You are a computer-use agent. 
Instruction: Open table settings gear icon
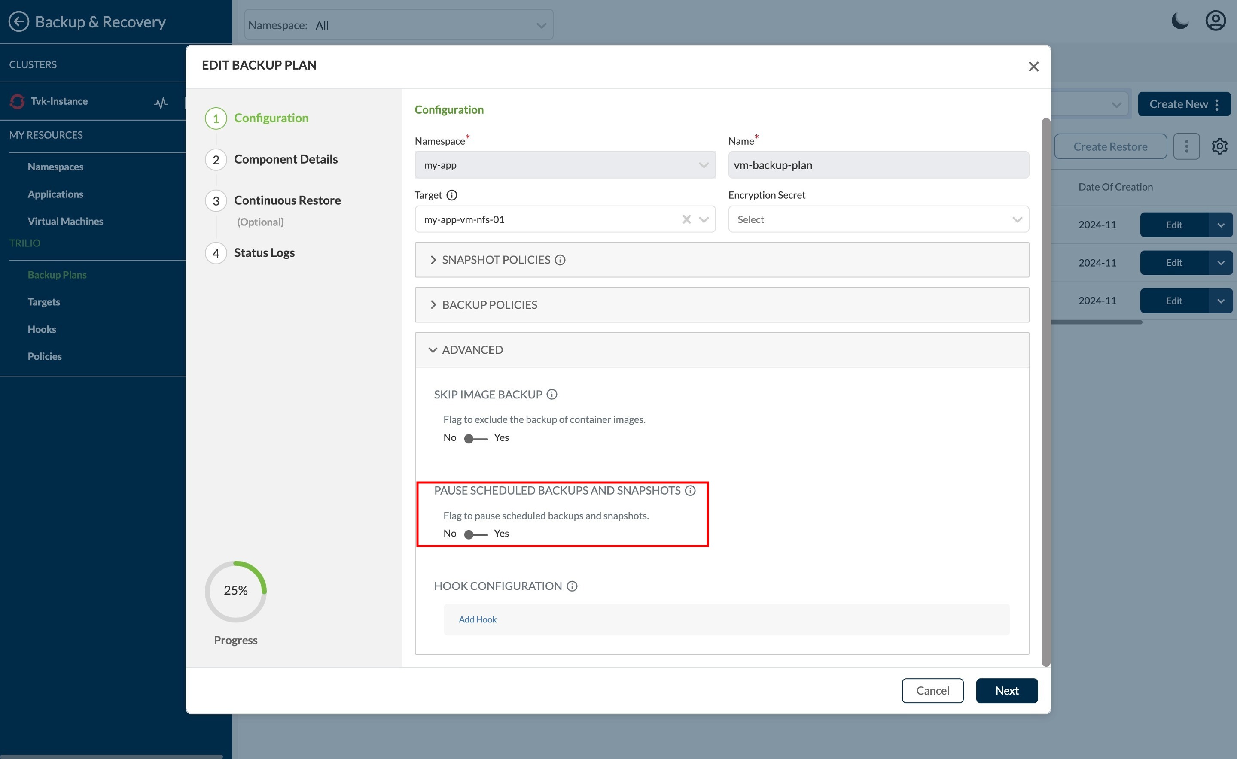pyautogui.click(x=1219, y=146)
